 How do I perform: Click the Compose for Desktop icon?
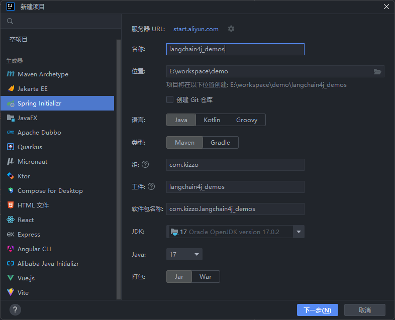[x=11, y=190]
